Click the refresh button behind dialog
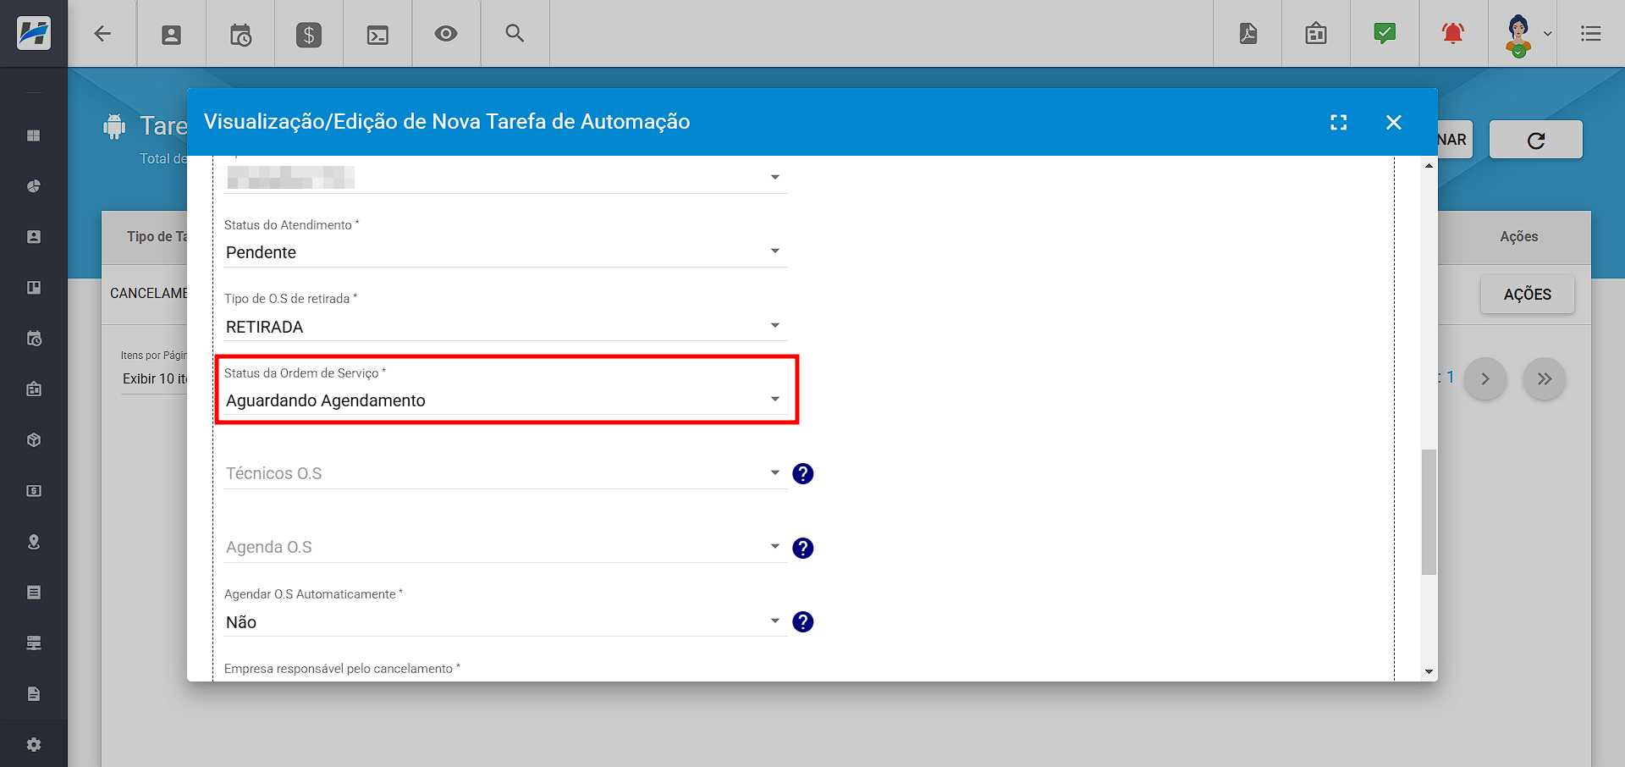Image resolution: width=1625 pixels, height=767 pixels. tap(1535, 140)
